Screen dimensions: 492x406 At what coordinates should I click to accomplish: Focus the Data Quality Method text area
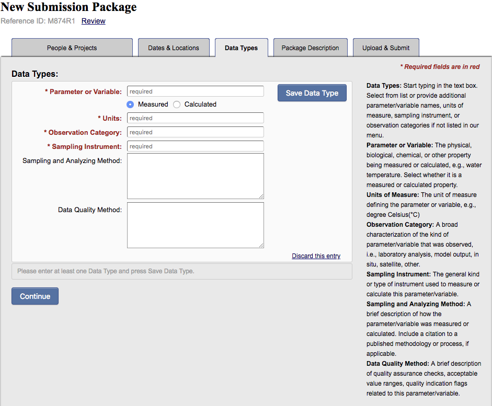point(195,225)
